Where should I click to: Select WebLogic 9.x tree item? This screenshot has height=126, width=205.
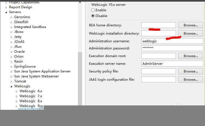(31, 106)
